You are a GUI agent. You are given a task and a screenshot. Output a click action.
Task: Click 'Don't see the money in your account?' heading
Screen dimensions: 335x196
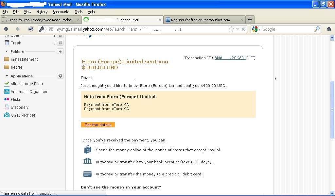[x=121, y=187]
